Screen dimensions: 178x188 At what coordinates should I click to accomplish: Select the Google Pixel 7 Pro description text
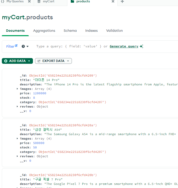(x=111, y=184)
